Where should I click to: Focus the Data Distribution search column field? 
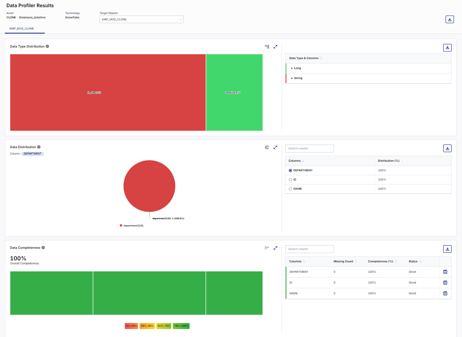pyautogui.click(x=309, y=149)
